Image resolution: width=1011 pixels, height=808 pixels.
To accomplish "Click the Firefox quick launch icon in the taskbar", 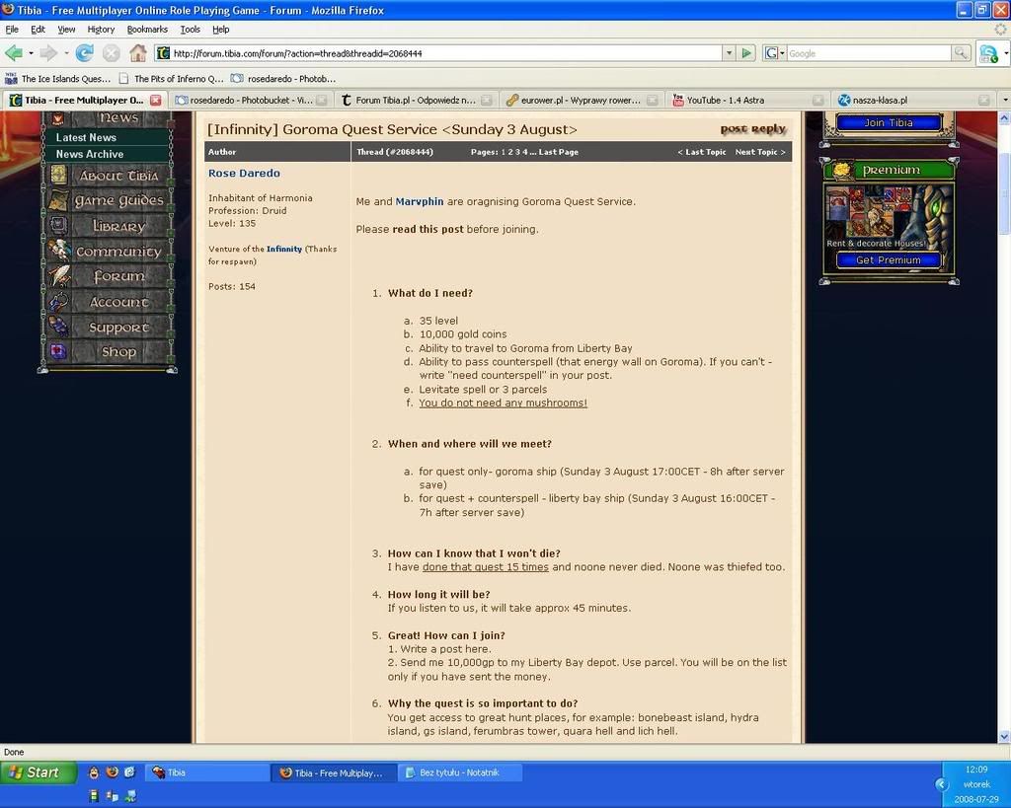I will 112,771.
